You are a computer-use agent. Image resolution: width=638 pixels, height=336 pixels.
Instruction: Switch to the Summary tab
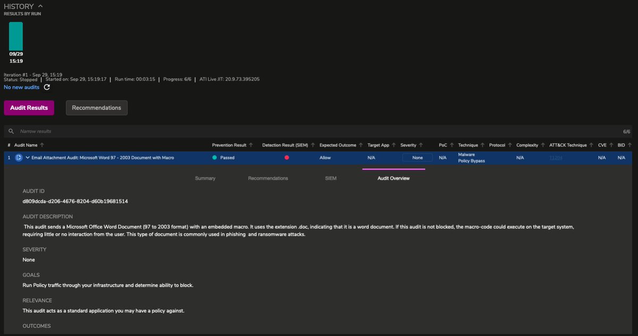205,178
